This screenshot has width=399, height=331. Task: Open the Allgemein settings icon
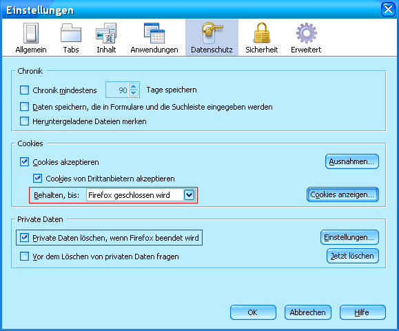[31, 33]
